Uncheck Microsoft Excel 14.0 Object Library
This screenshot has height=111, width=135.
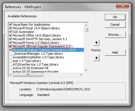(10, 28)
